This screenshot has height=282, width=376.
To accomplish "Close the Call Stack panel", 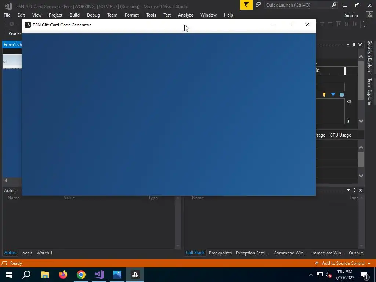I will coord(361,190).
